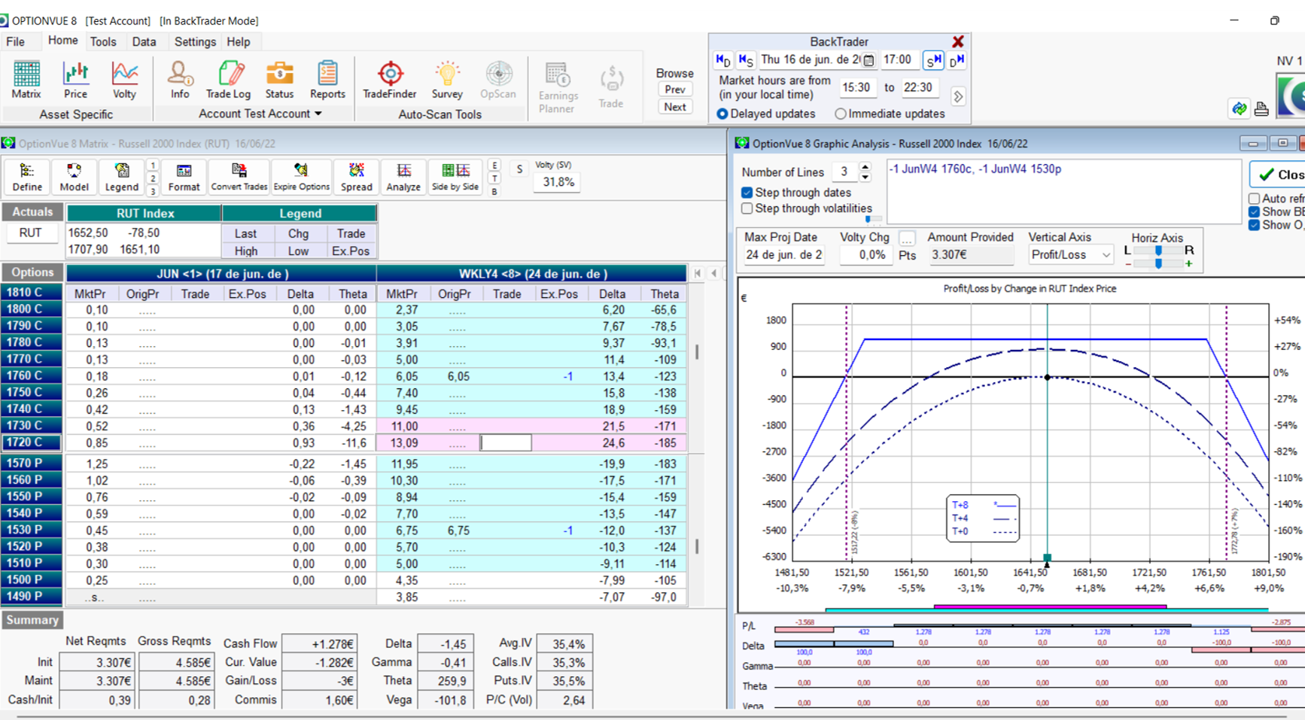Open the Trade Log icon
Image resolution: width=1305 pixels, height=720 pixels.
[x=229, y=80]
